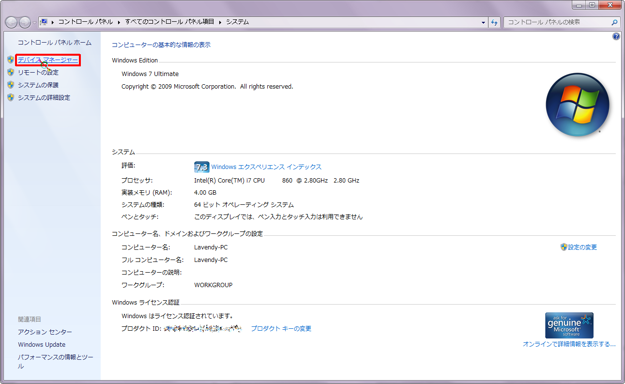Open オンラインで詳細情報を表示する link
Viewport: 625px width, 384px height.
(569, 344)
